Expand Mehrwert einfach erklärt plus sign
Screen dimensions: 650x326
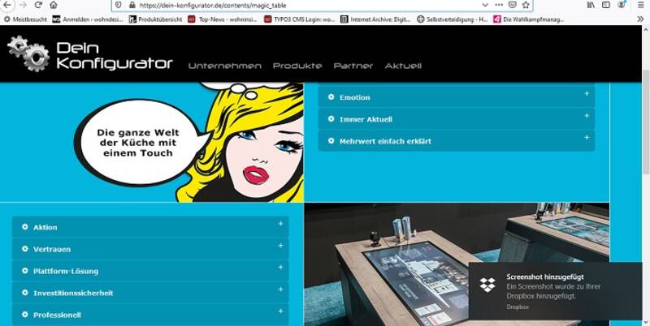pyautogui.click(x=587, y=137)
